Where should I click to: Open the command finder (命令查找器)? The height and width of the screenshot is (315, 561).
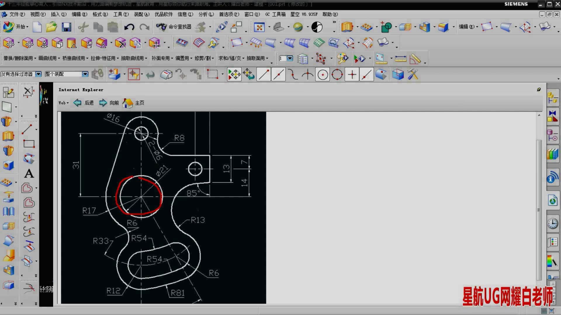pyautogui.click(x=174, y=27)
